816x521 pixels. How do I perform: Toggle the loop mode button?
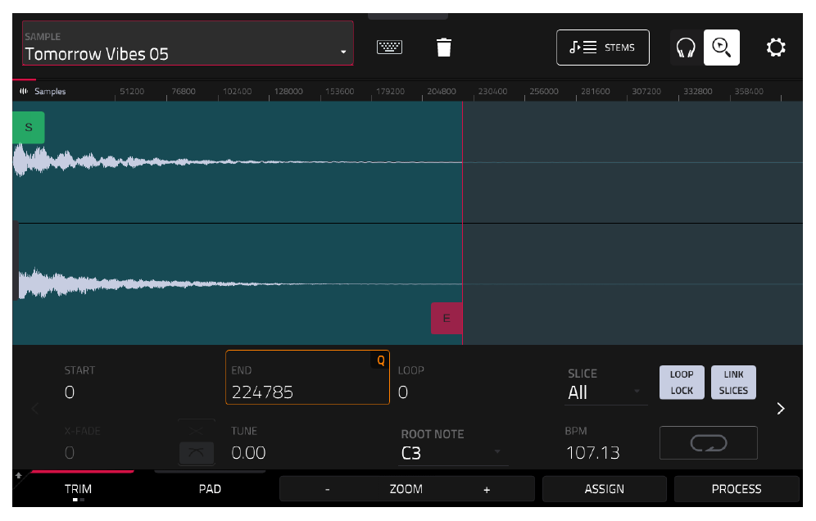(709, 443)
